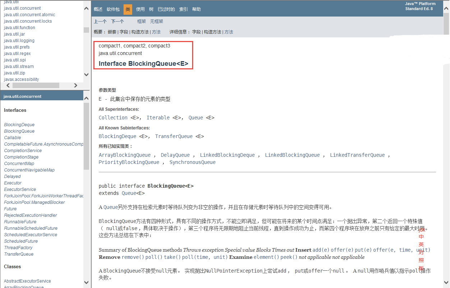
Task: Open ExecutorService in the Interfaces list
Action: point(20,189)
